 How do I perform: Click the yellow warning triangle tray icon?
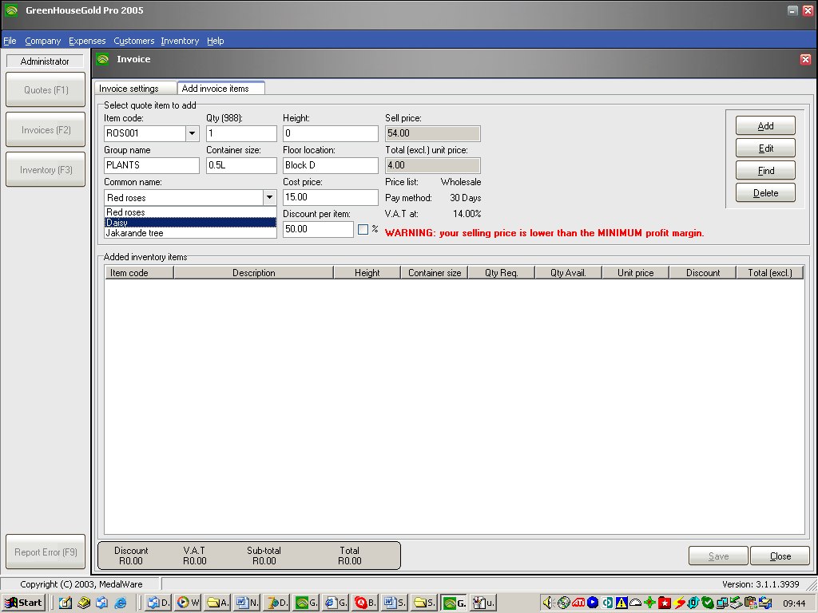pos(621,603)
